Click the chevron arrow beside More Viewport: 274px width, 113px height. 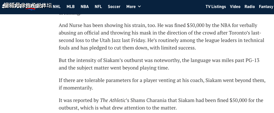point(139,6)
